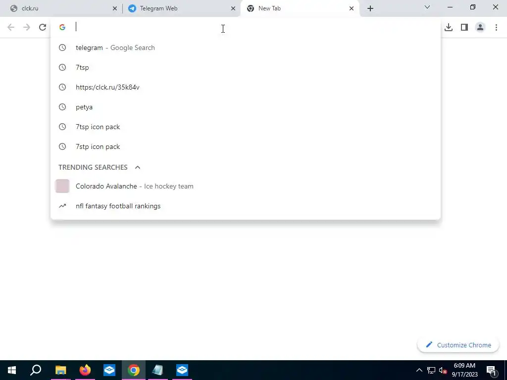Close the New Tab tab

click(x=352, y=8)
